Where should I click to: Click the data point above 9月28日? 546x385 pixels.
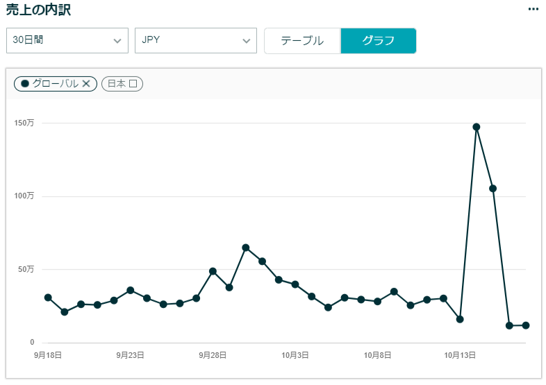(213, 271)
